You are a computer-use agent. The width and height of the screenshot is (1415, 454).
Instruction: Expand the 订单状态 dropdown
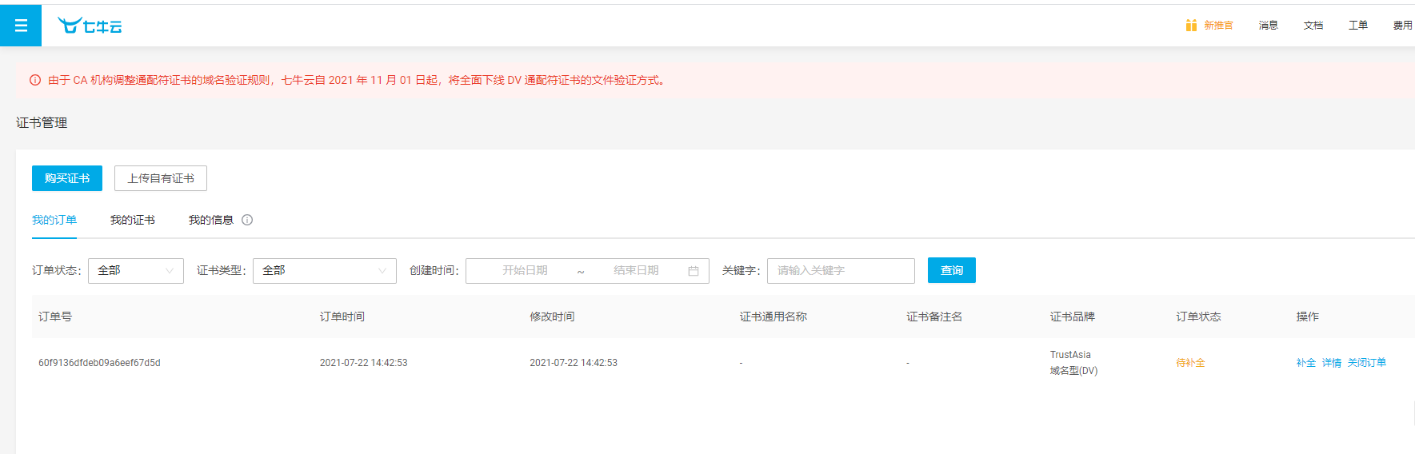click(x=135, y=271)
